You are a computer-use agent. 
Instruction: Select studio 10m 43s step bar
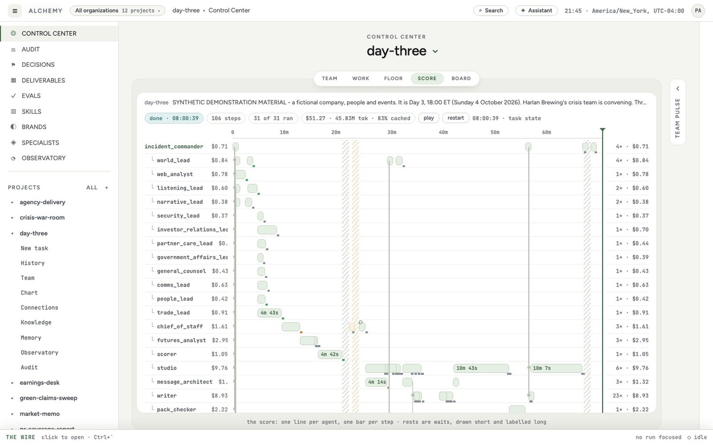point(481,368)
